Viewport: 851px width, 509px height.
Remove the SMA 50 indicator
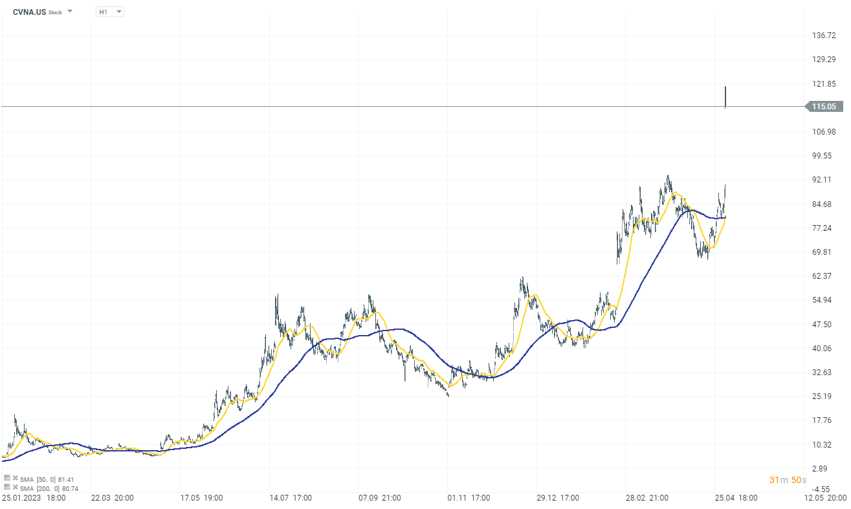coord(14,477)
